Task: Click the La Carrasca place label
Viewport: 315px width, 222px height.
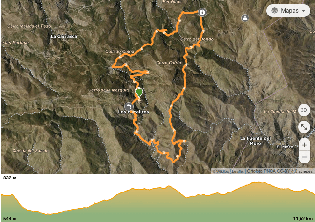Action: point(64,36)
